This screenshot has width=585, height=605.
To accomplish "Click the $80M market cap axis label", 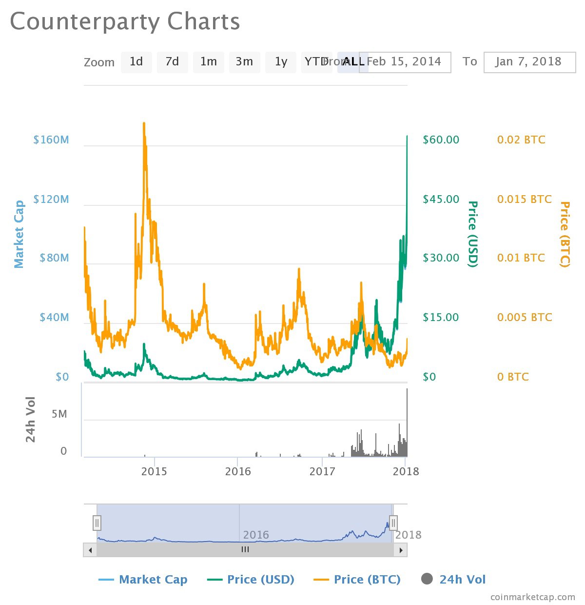I will click(54, 258).
